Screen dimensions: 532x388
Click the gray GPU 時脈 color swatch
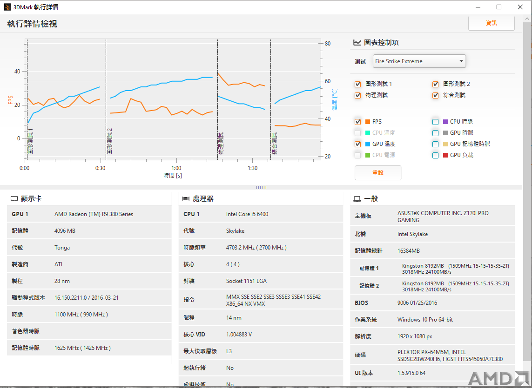pyautogui.click(x=445, y=133)
